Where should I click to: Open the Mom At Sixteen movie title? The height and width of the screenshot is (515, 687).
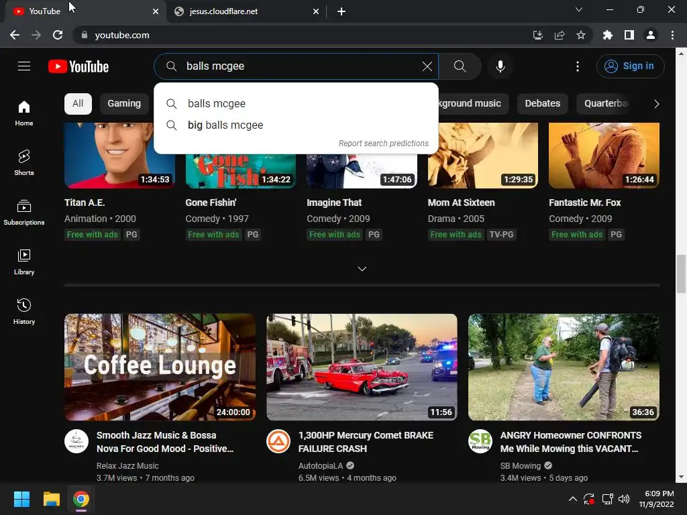[461, 203]
